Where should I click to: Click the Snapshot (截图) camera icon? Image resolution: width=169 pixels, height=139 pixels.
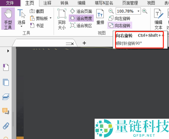point(32,11)
